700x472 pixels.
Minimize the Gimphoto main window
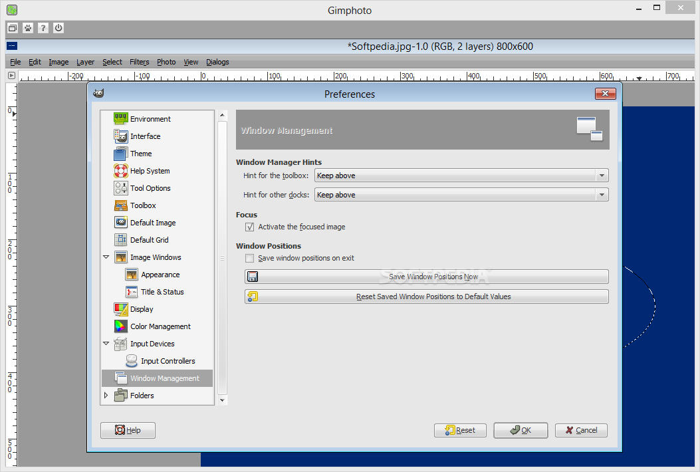click(x=639, y=8)
